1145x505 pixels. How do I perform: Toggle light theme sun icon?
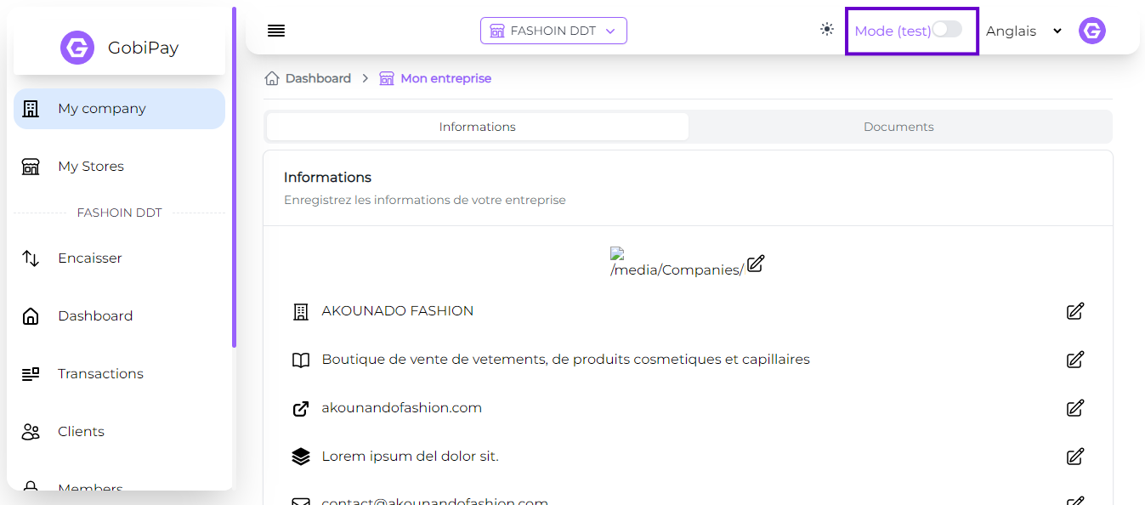click(827, 30)
